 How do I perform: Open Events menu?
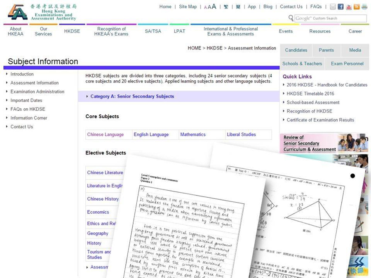click(x=286, y=31)
